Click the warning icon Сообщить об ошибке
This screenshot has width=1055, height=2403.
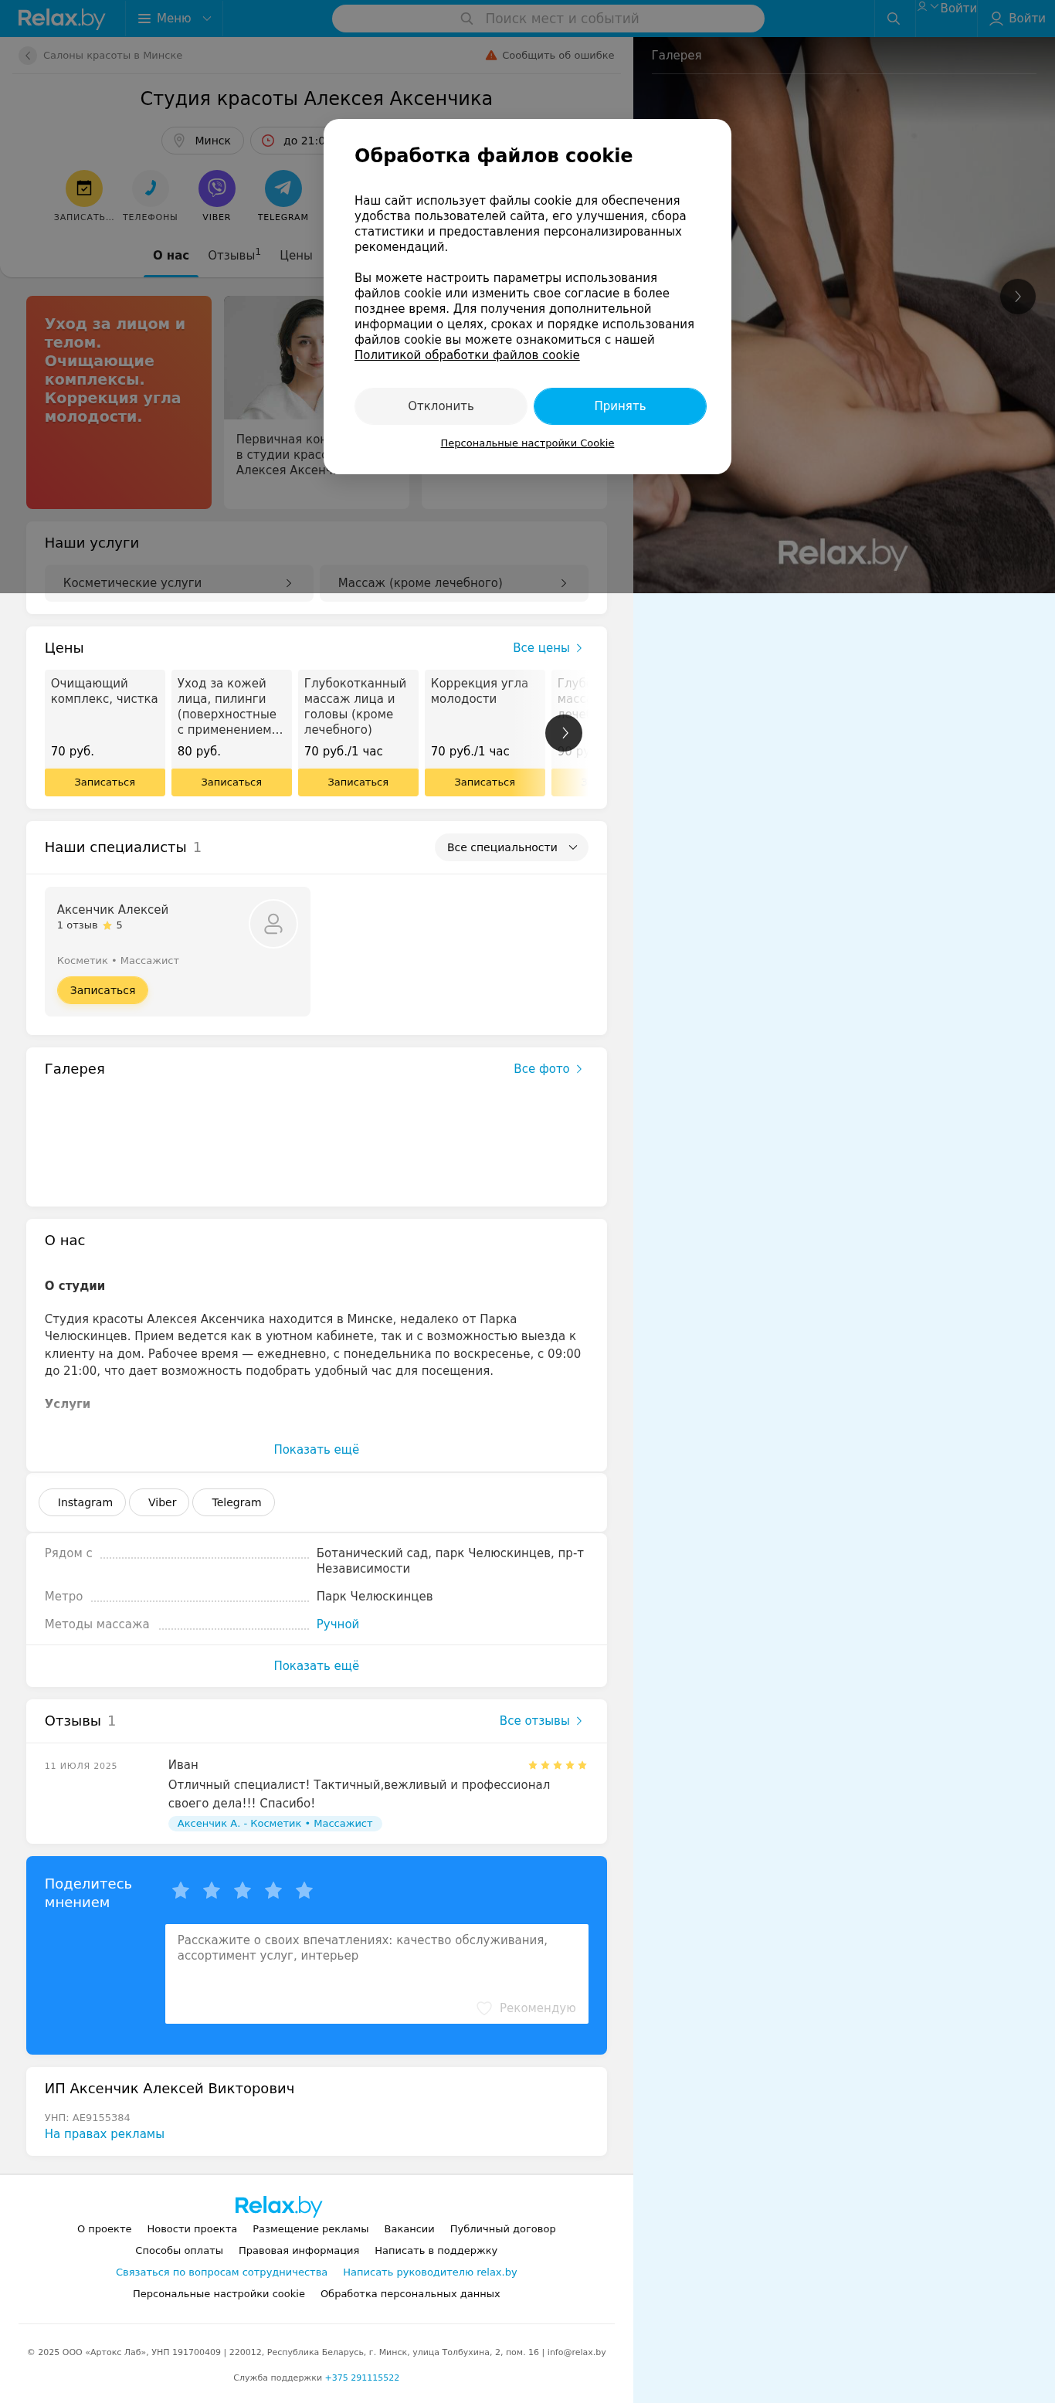click(x=490, y=55)
